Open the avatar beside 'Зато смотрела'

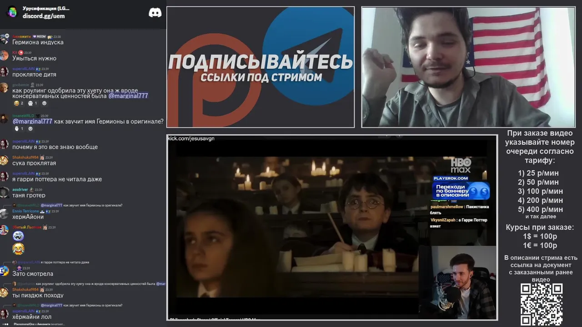pyautogui.click(x=4, y=271)
